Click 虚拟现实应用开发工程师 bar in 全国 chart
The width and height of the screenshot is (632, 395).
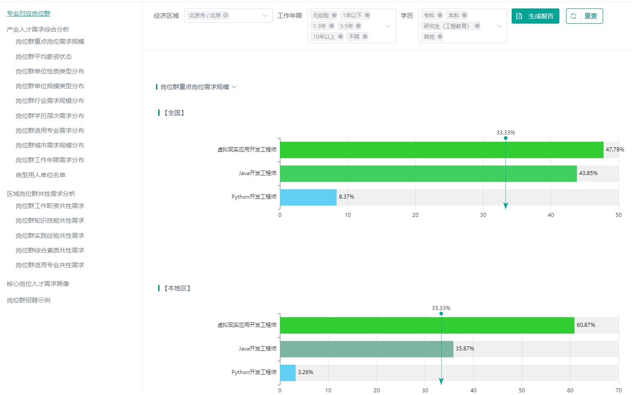442,150
